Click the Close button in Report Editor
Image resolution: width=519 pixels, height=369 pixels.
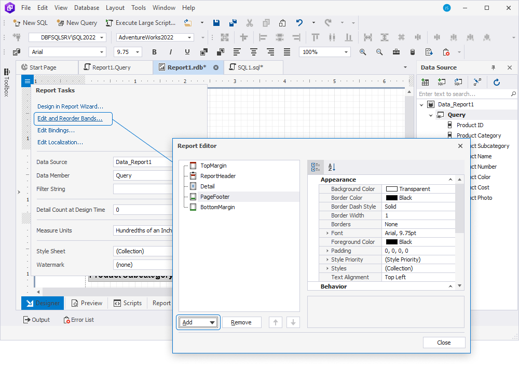(444, 343)
